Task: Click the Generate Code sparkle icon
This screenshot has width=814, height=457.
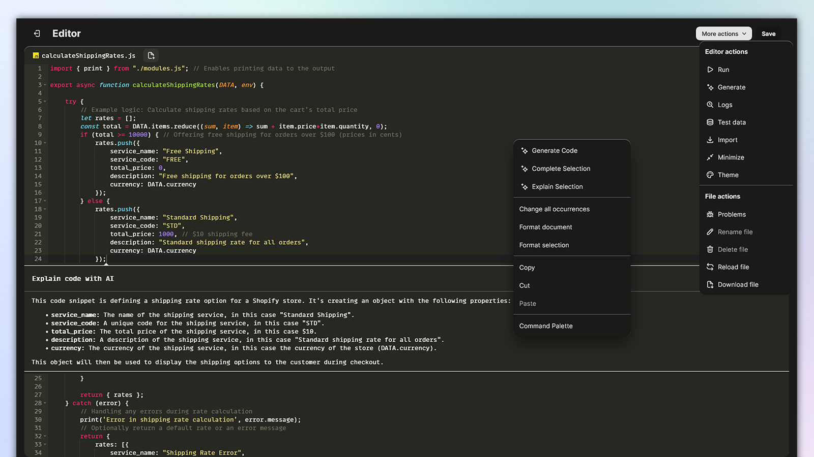Action: (x=525, y=151)
